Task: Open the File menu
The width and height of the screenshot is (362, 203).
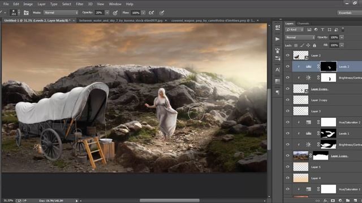Action: click(x=6, y=4)
